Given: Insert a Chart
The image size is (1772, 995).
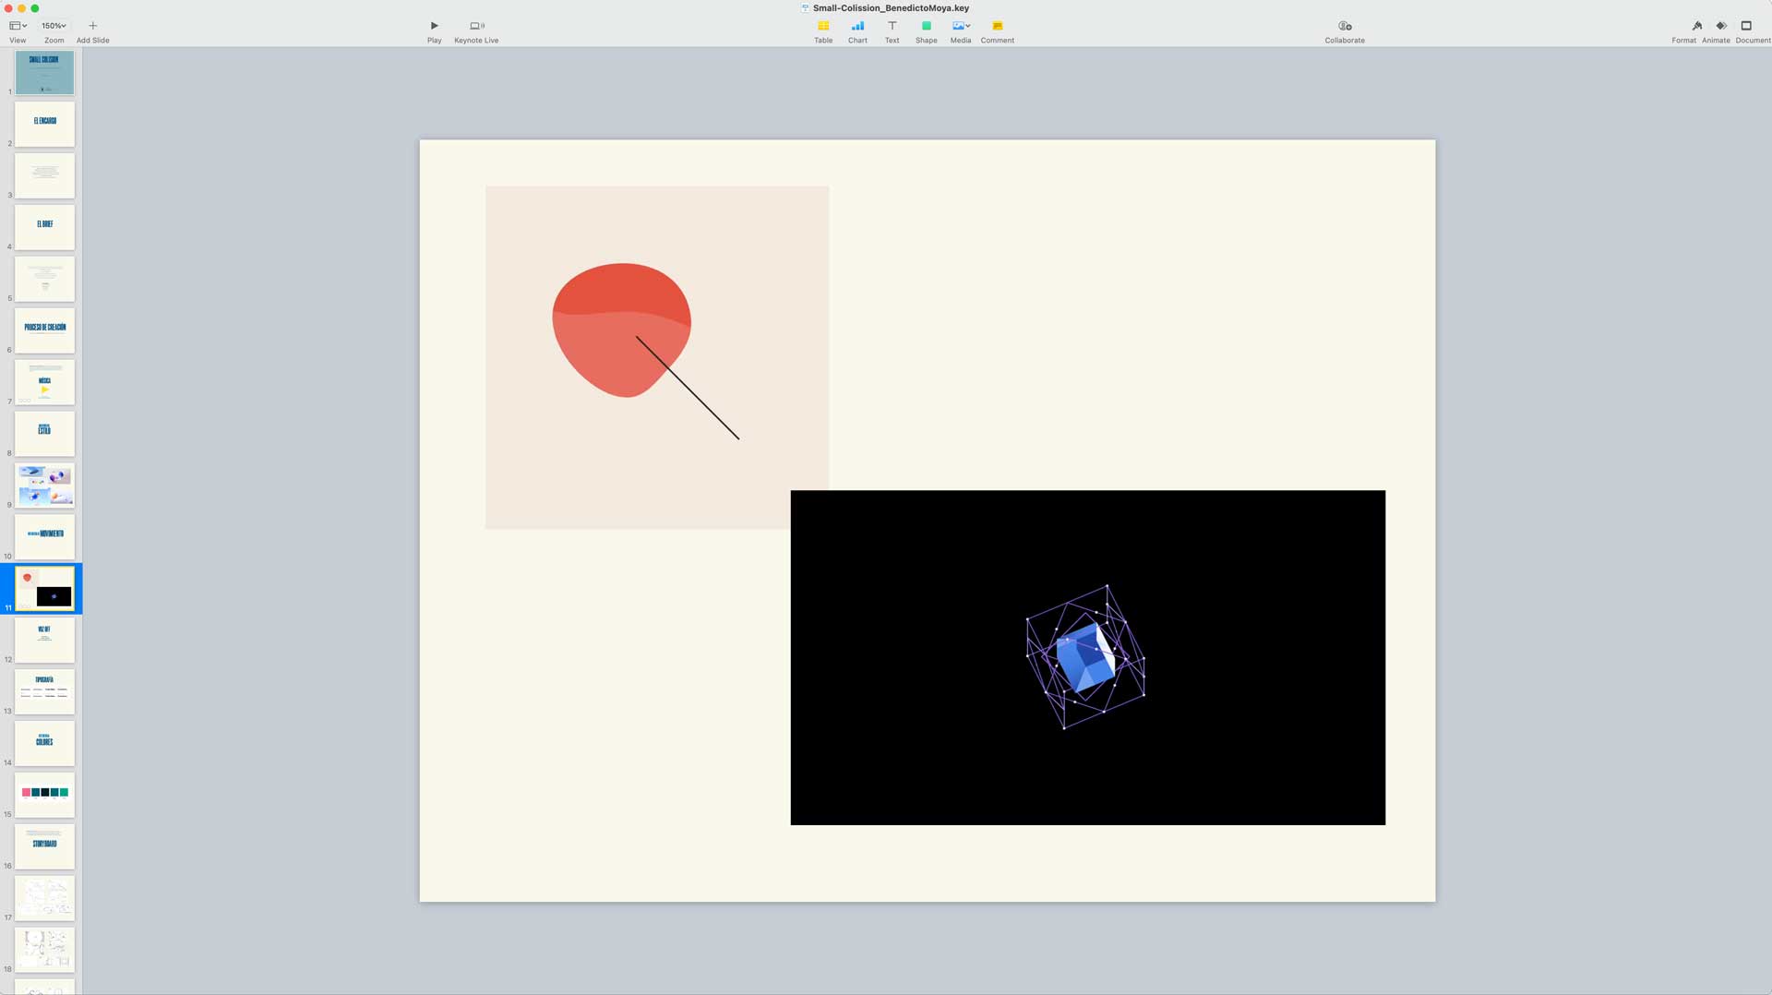Looking at the screenshot, I should [x=857, y=26].
